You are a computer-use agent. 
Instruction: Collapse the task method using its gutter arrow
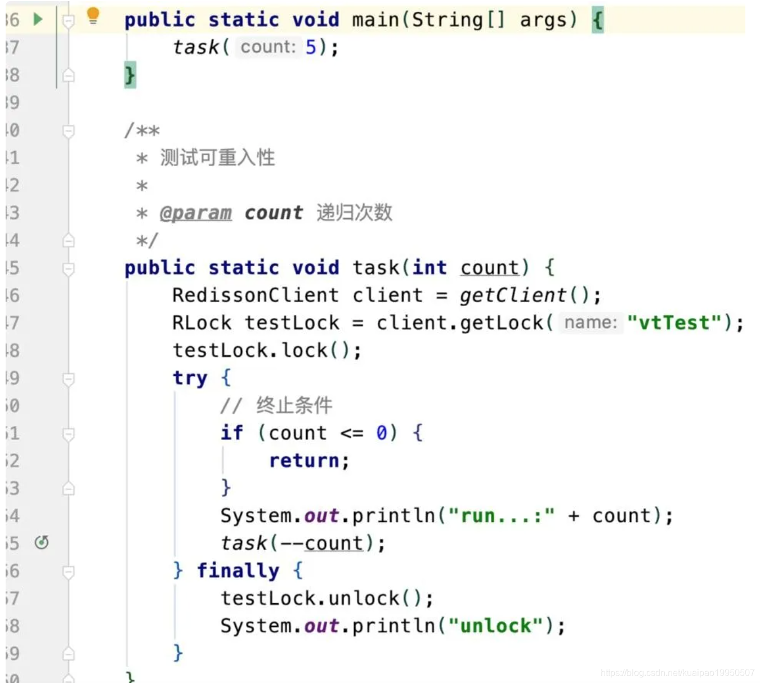[69, 268]
